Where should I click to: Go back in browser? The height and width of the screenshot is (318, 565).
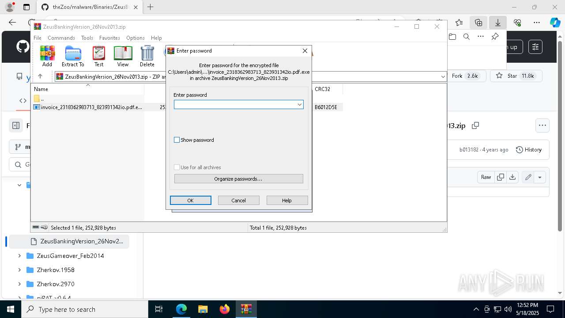(12, 23)
